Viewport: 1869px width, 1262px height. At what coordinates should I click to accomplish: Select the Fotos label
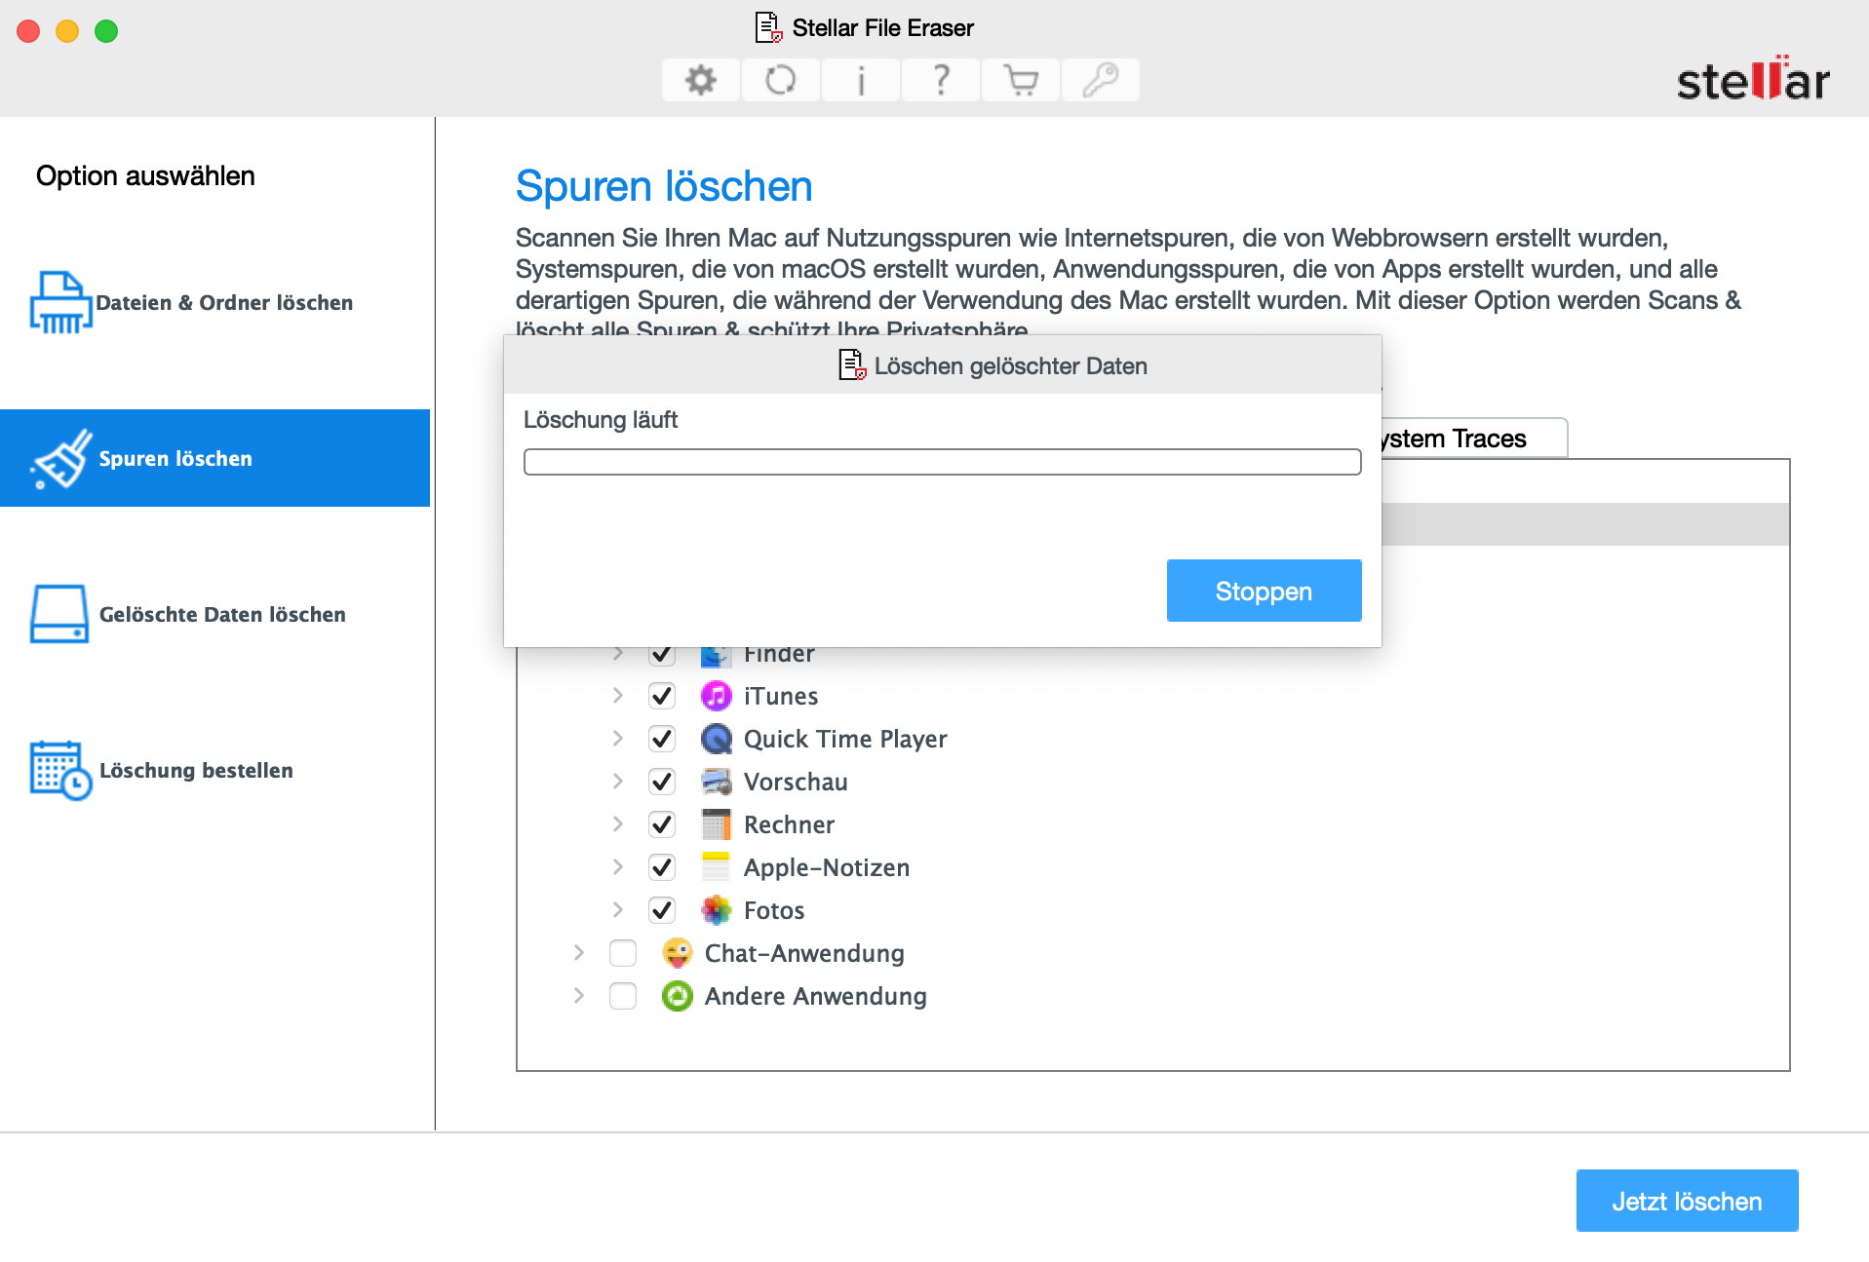(x=774, y=910)
